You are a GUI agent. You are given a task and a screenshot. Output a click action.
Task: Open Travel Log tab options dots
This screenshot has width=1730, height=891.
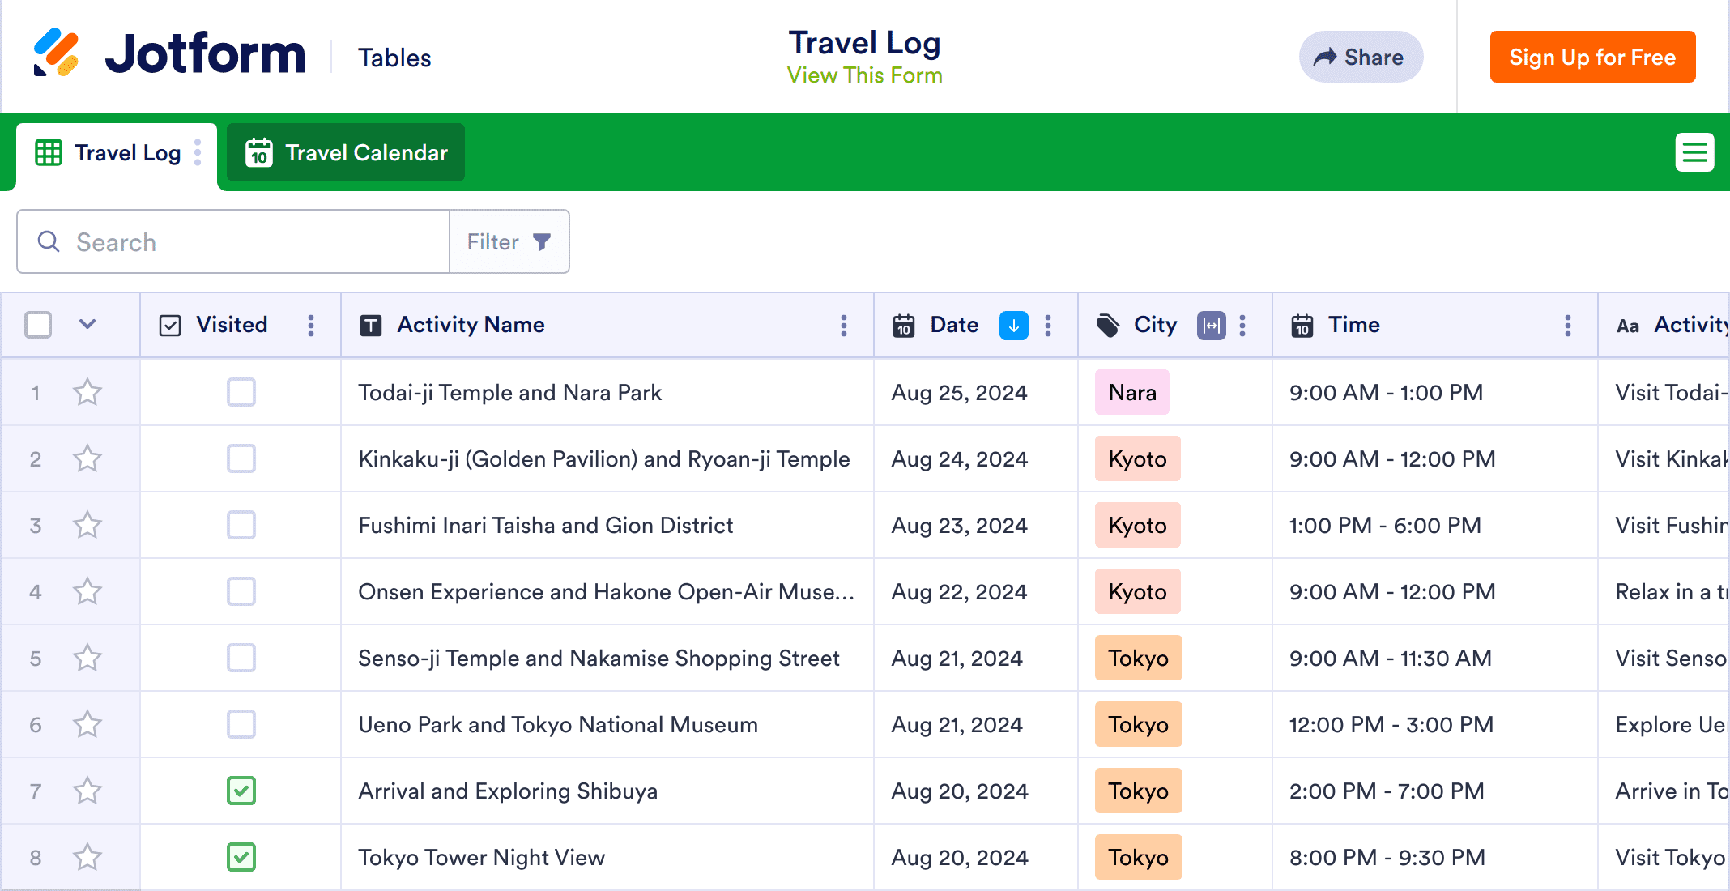click(x=198, y=152)
